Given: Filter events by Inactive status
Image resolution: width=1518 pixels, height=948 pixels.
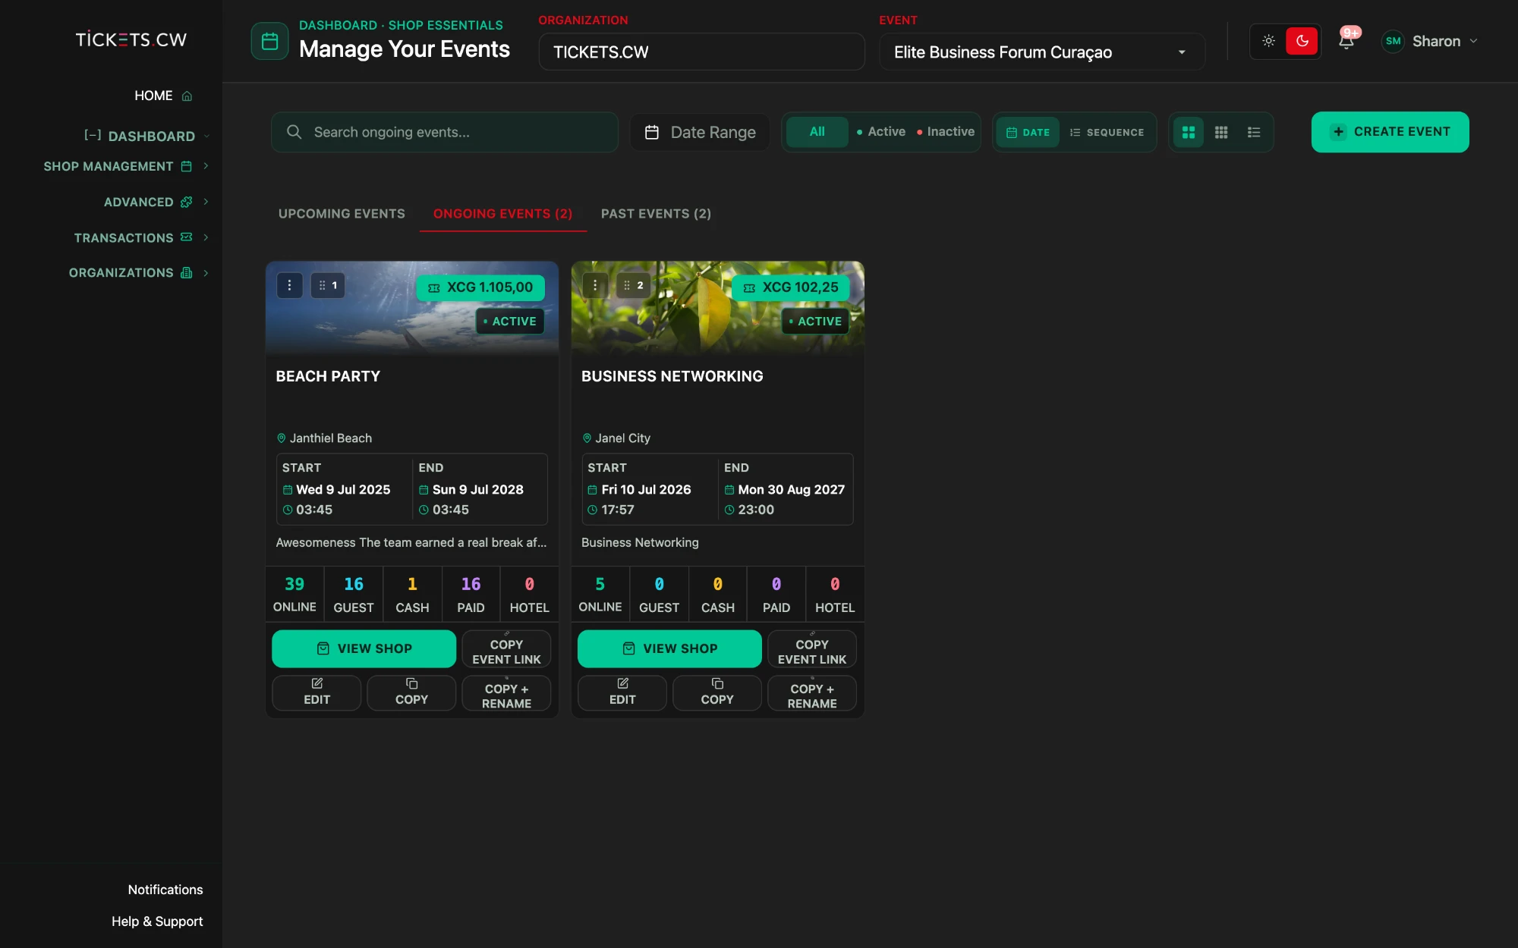Looking at the screenshot, I should 945,132.
